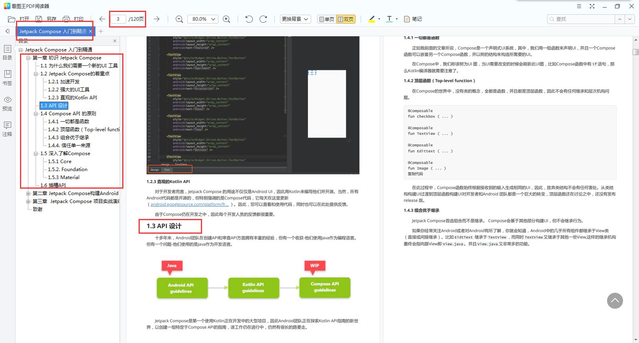Open the 更换背景 background dropdown
Screen dimensions: 639x343
[295, 19]
